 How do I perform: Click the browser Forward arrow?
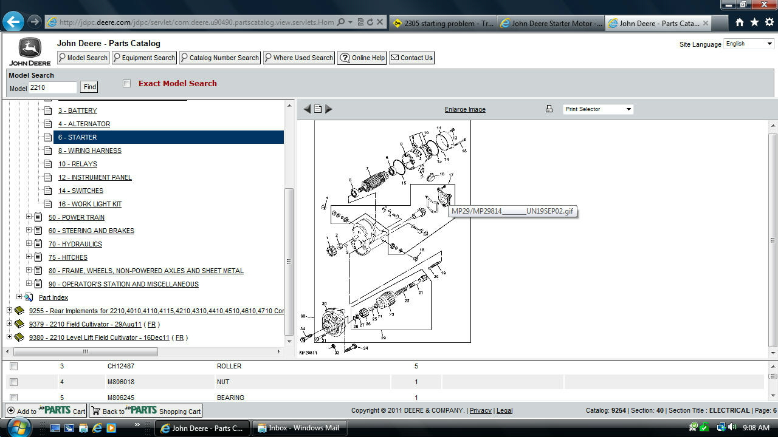click(x=35, y=22)
